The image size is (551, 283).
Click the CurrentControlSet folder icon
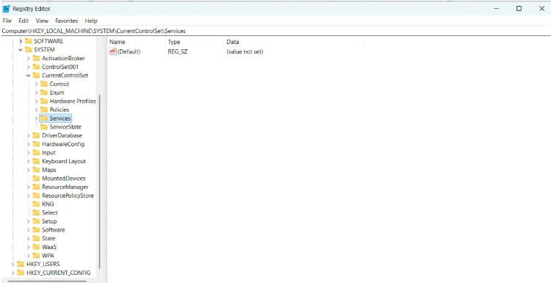coord(36,75)
